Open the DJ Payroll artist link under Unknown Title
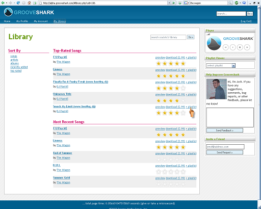This screenshot has width=261, height=209. (62, 99)
